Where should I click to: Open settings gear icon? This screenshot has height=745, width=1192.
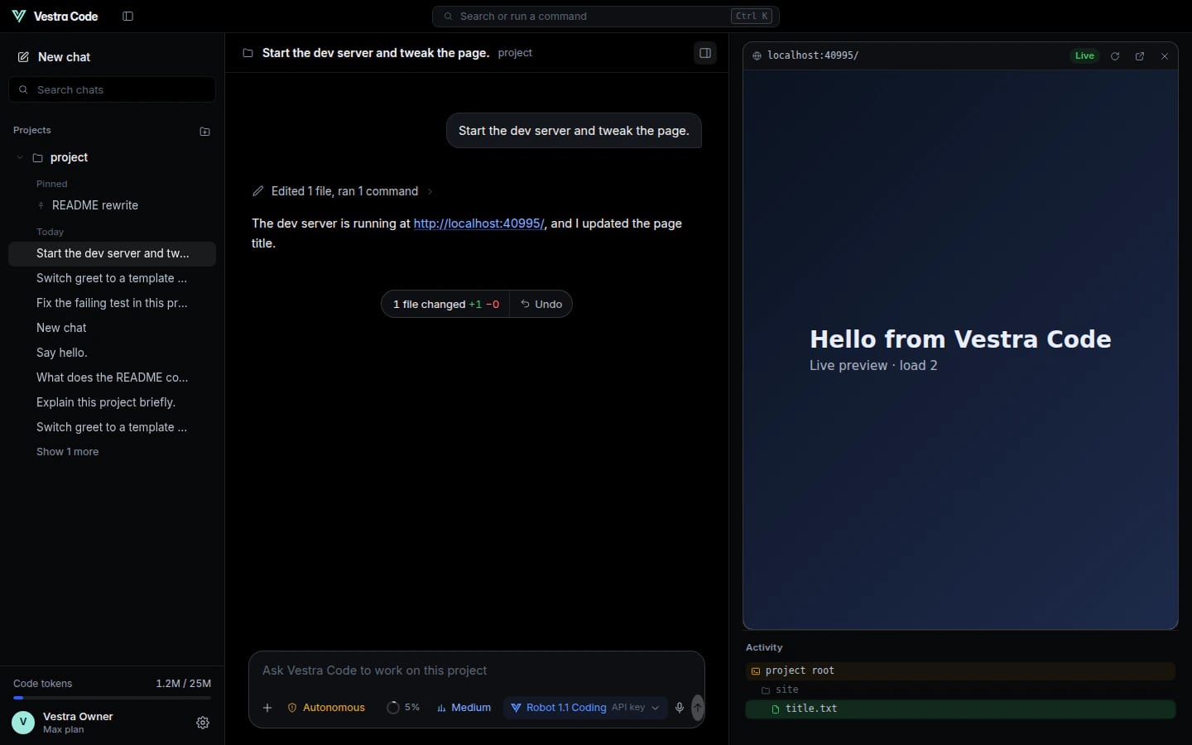point(203,723)
